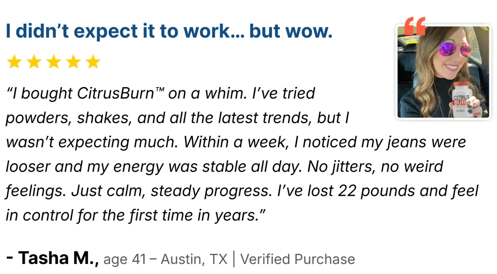Click the fourth yellow rating star
This screenshot has width=497, height=274.
[x=73, y=62]
